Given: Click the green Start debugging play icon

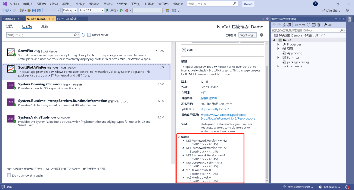Looking at the screenshot, I should [x=107, y=10].
